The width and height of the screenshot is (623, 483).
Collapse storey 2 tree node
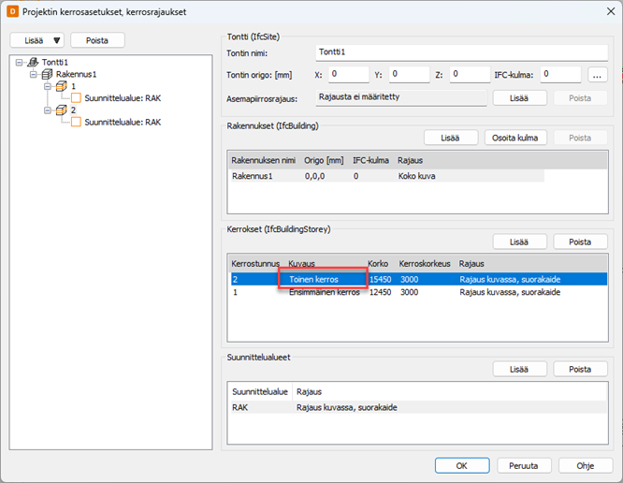click(48, 110)
